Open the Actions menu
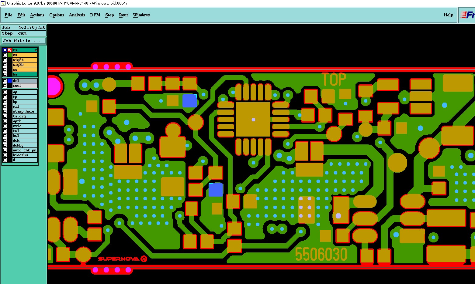 tap(37, 15)
